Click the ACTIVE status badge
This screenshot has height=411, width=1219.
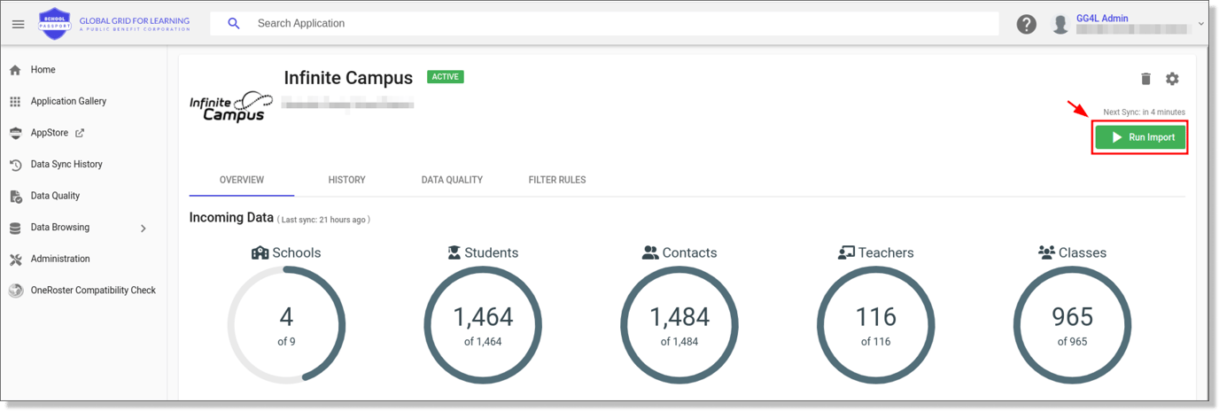446,77
